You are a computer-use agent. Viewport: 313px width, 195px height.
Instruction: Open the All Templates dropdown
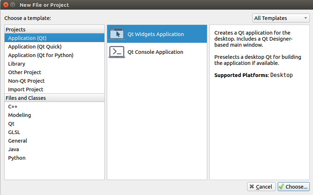pyautogui.click(x=281, y=18)
